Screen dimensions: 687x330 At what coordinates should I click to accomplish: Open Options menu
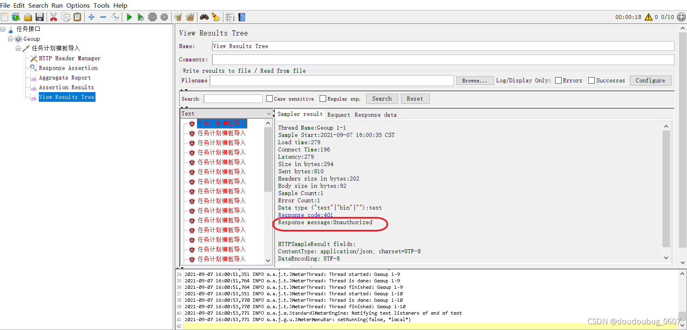(x=78, y=5)
